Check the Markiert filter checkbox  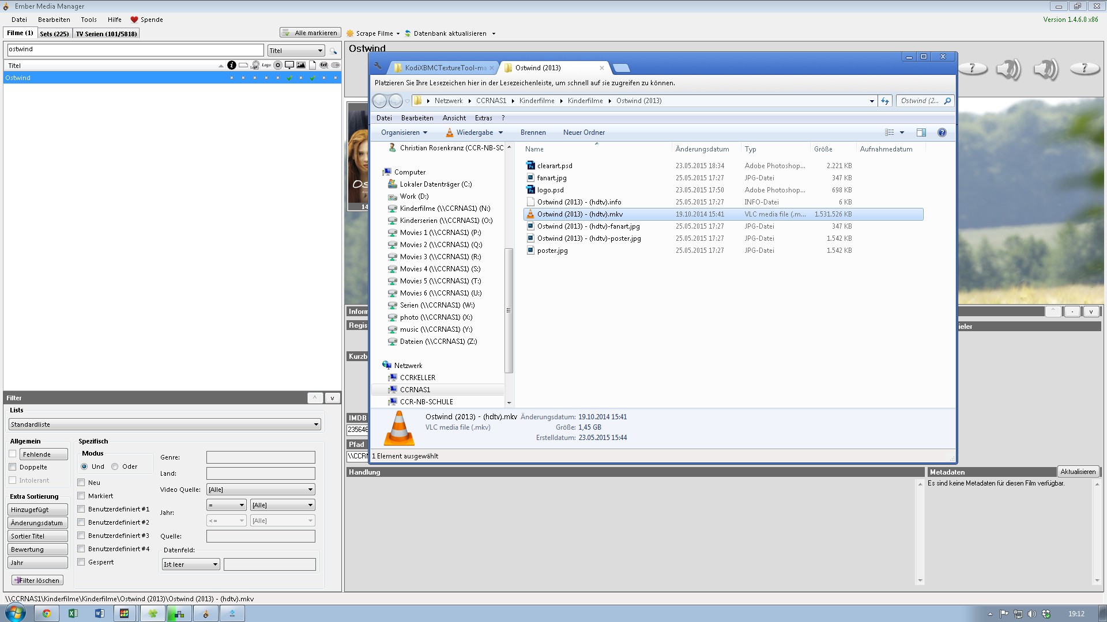click(x=81, y=496)
